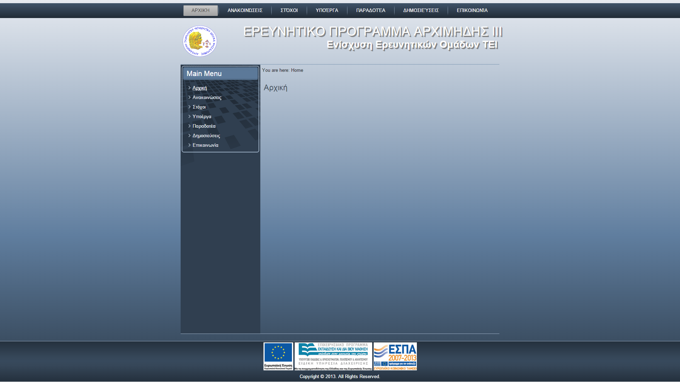
Task: Select ΥΠΟΈΡΓΑ from the top menu
Action: (327, 11)
